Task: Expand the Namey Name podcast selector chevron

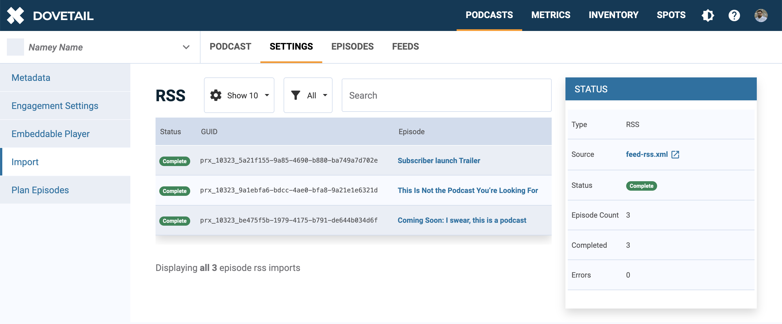Action: [186, 47]
